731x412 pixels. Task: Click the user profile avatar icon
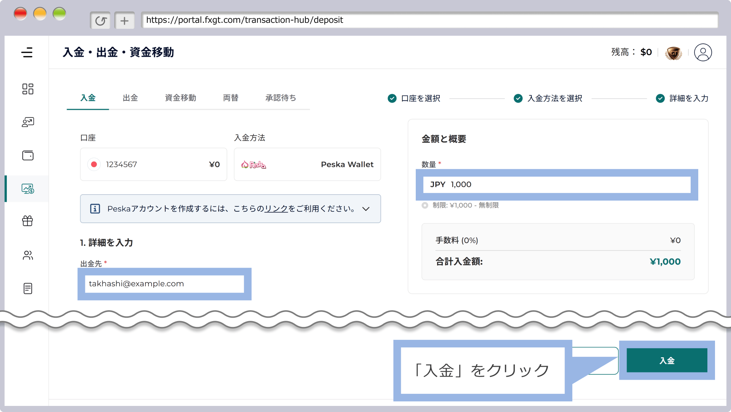[x=703, y=52]
